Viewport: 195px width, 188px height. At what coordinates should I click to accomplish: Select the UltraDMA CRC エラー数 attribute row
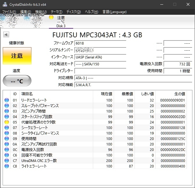point(95,161)
